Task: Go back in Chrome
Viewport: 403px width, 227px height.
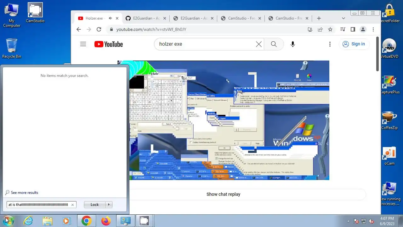Action: point(79,29)
